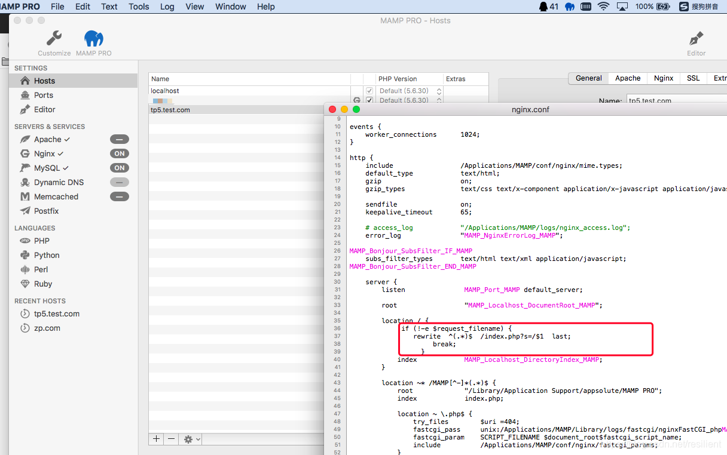Screen dimensions: 727x455
Task: Toggle the second host's enabled checkbox
Action: coord(369,100)
